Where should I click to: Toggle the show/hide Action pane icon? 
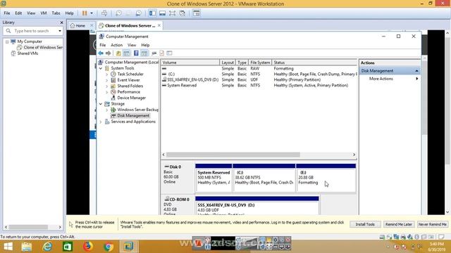pyautogui.click(x=144, y=53)
